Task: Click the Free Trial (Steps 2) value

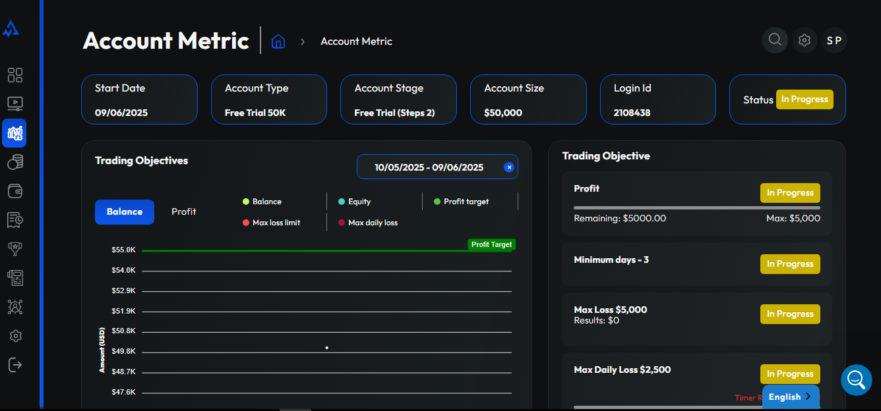Action: pyautogui.click(x=394, y=113)
